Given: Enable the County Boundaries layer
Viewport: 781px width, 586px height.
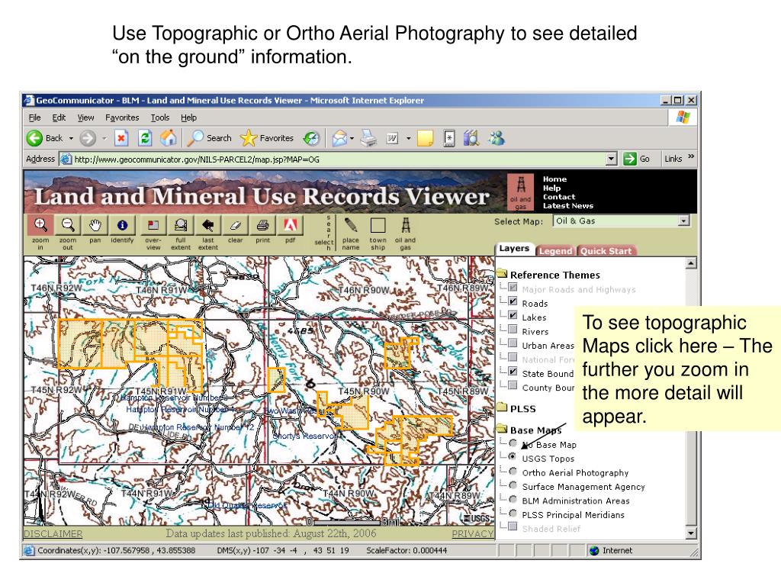Looking at the screenshot, I should coord(513,385).
